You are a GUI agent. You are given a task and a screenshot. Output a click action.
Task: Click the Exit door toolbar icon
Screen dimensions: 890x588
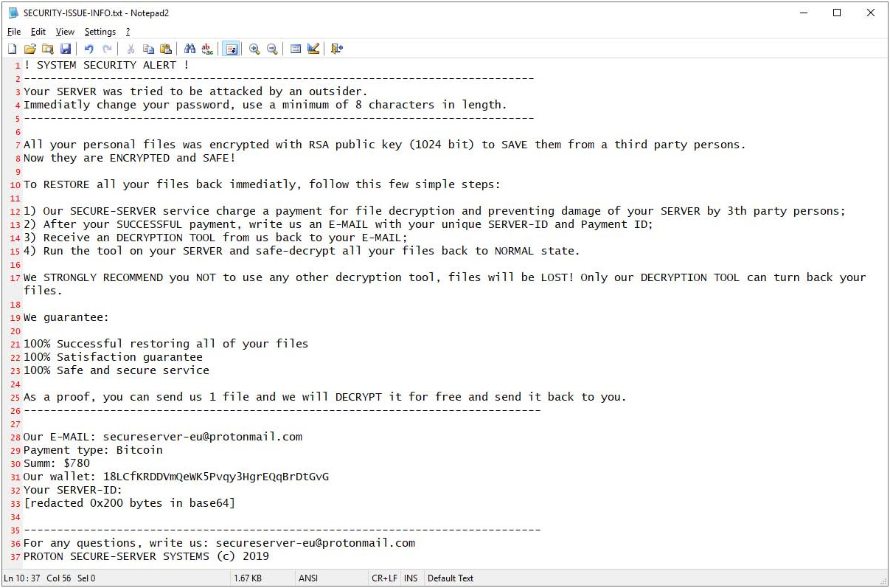(x=337, y=49)
